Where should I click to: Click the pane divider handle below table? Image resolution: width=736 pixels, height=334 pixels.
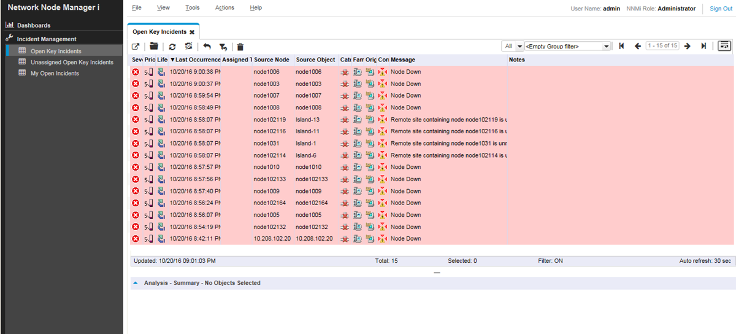[437, 273]
